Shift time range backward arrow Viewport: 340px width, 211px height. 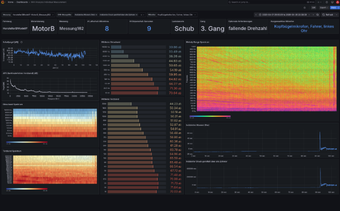click(x=256, y=15)
